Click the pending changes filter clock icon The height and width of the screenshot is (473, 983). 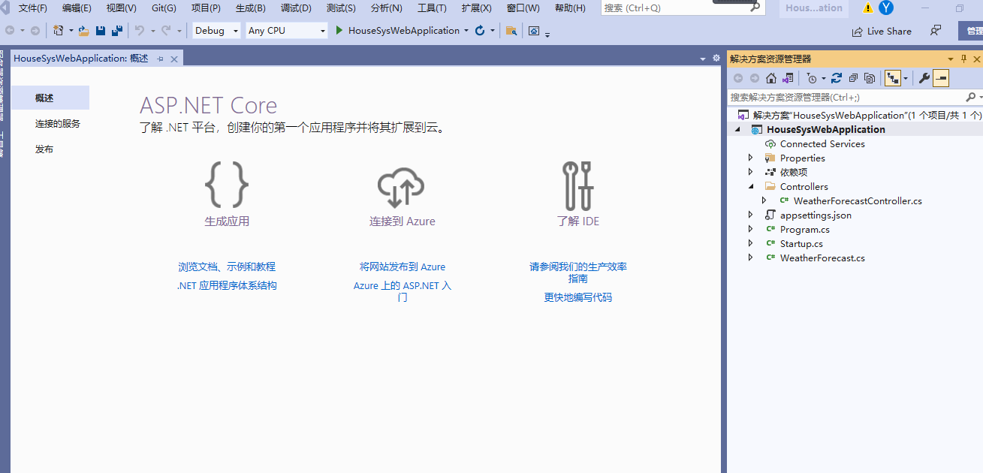811,78
